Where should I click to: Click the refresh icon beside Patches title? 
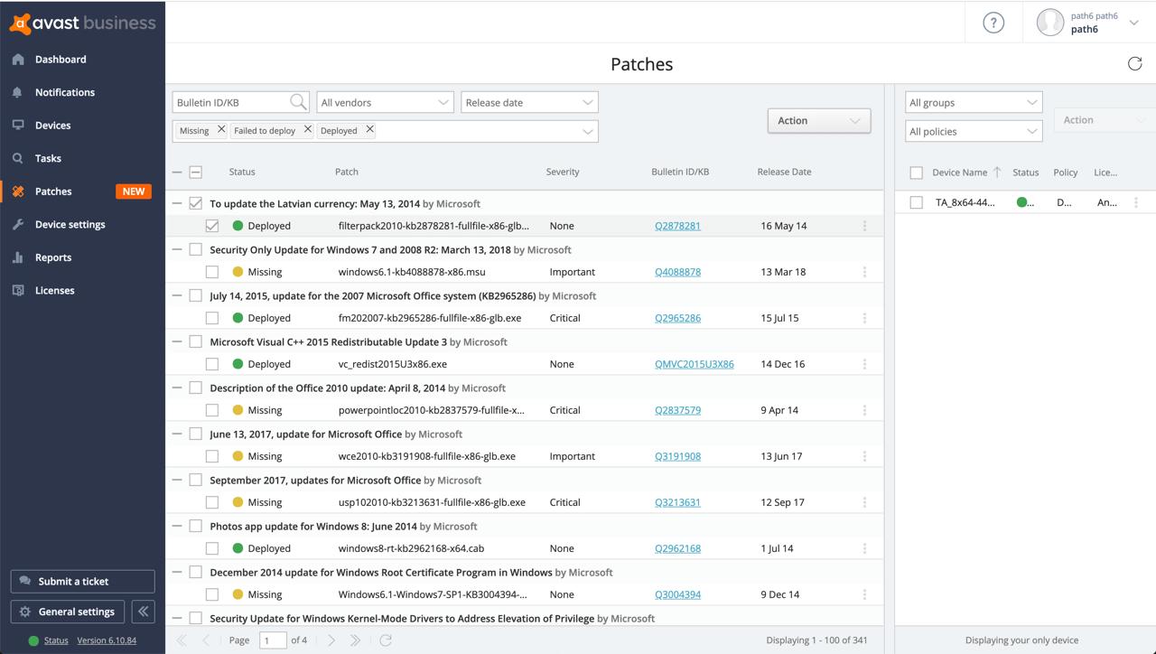pyautogui.click(x=1134, y=63)
